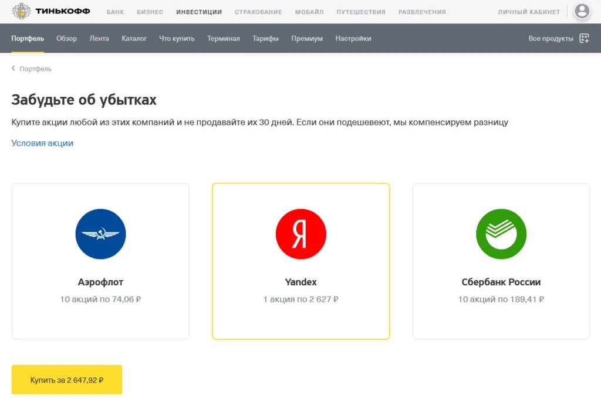Image resolution: width=601 pixels, height=399 pixels.
Task: Open the Бизнес section in top navigation
Action: pos(150,12)
